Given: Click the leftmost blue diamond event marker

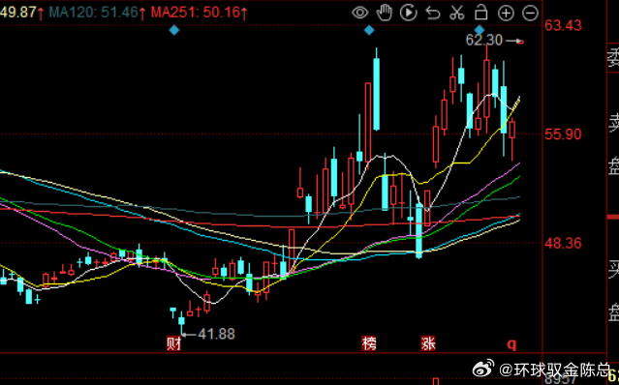Looking at the screenshot, I should (x=174, y=30).
